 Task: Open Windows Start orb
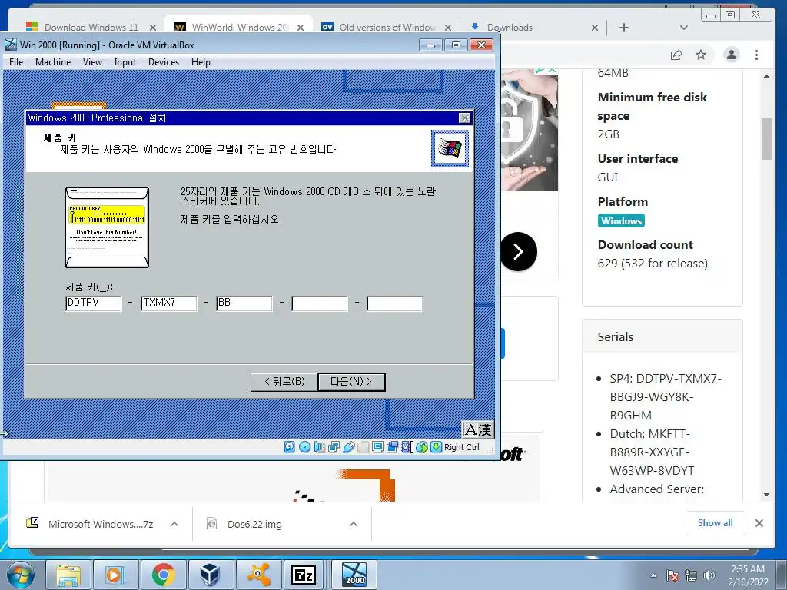click(20, 575)
